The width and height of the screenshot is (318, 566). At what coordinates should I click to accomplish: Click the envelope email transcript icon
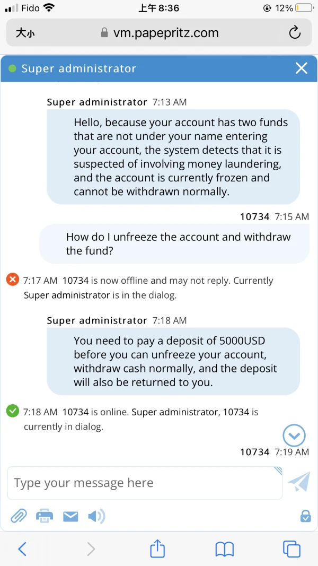click(70, 516)
